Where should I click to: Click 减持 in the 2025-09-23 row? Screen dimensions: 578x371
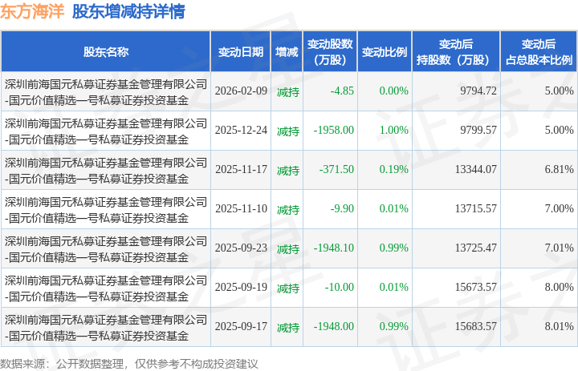[x=288, y=249]
